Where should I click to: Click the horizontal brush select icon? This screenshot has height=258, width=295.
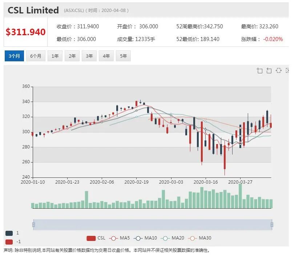[x=278, y=70]
